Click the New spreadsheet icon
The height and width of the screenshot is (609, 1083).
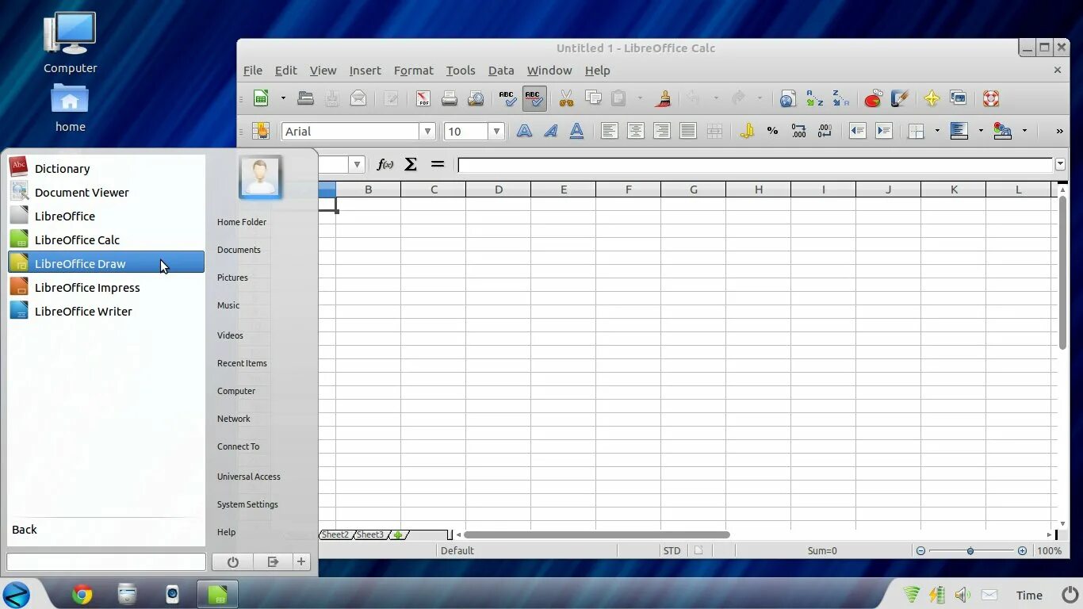coord(261,98)
